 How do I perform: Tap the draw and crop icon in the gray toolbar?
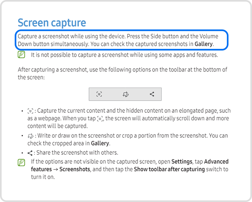coord(125,94)
